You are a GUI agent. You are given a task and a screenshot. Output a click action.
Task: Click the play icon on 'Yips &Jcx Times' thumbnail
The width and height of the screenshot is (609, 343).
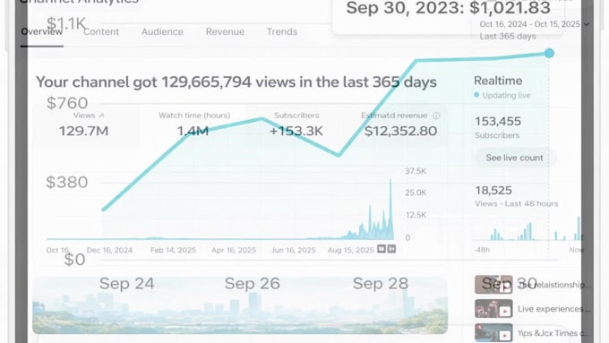(505, 335)
